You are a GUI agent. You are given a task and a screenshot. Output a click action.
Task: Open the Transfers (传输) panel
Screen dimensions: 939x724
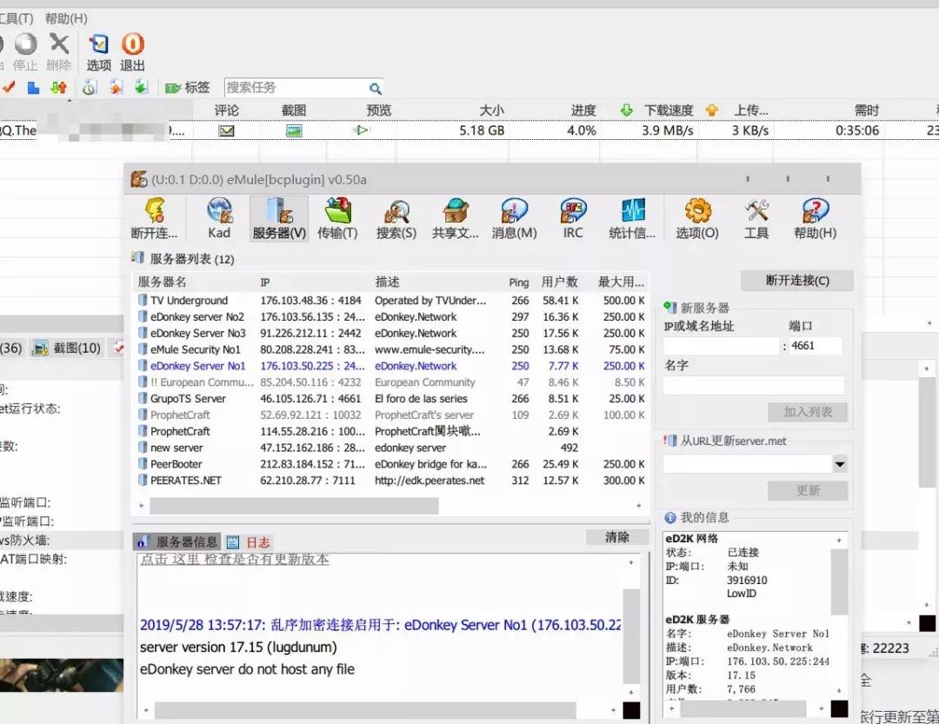tap(337, 218)
